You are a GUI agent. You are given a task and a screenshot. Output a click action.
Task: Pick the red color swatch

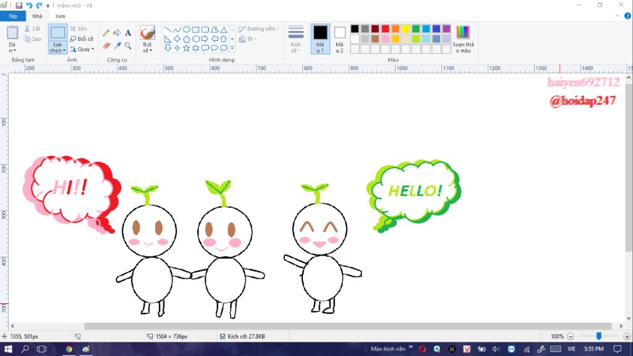[385, 28]
